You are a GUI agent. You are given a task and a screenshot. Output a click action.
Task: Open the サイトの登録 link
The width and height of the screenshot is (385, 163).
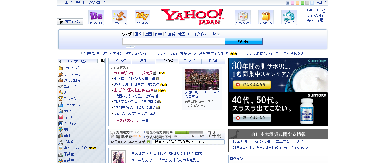pos(316,15)
